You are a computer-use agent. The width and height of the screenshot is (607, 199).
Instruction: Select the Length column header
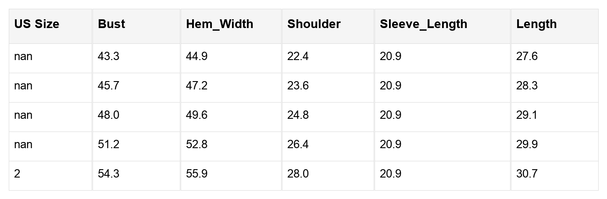coord(536,24)
